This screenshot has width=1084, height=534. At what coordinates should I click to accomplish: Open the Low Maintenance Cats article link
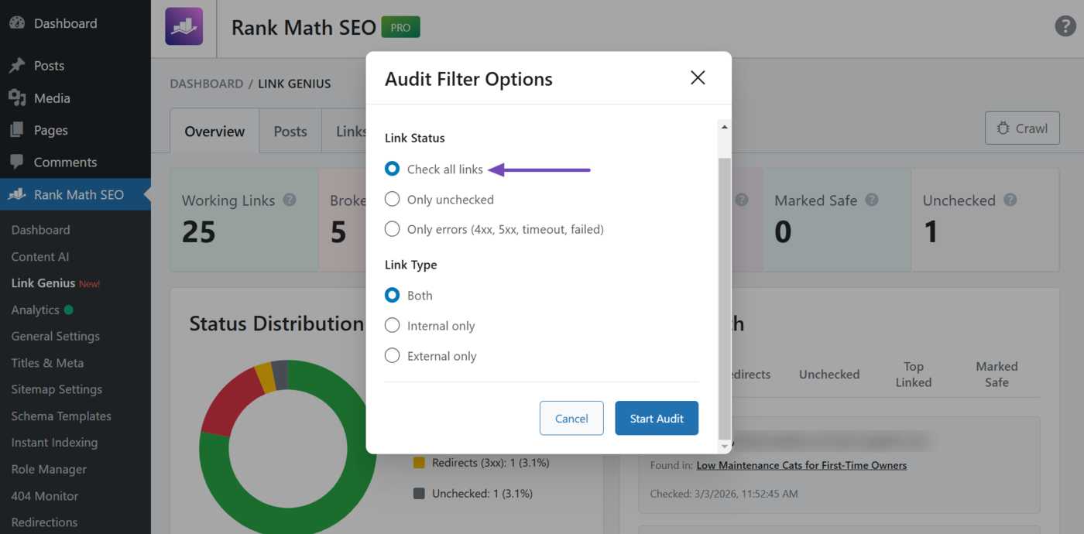pyautogui.click(x=801, y=465)
